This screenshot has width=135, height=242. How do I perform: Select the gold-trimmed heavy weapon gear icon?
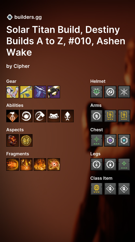tap(54, 92)
